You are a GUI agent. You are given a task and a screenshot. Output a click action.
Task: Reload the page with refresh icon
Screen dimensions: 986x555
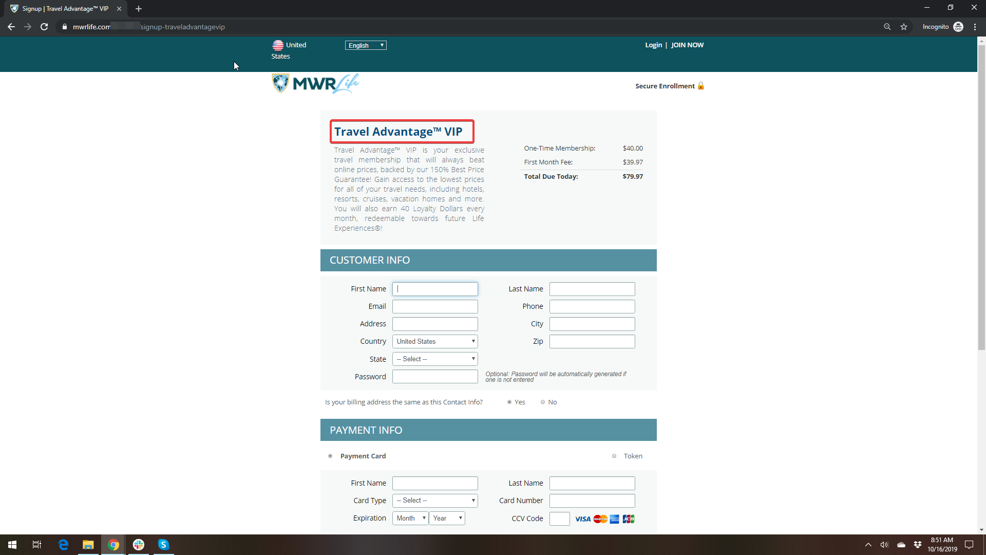44,27
